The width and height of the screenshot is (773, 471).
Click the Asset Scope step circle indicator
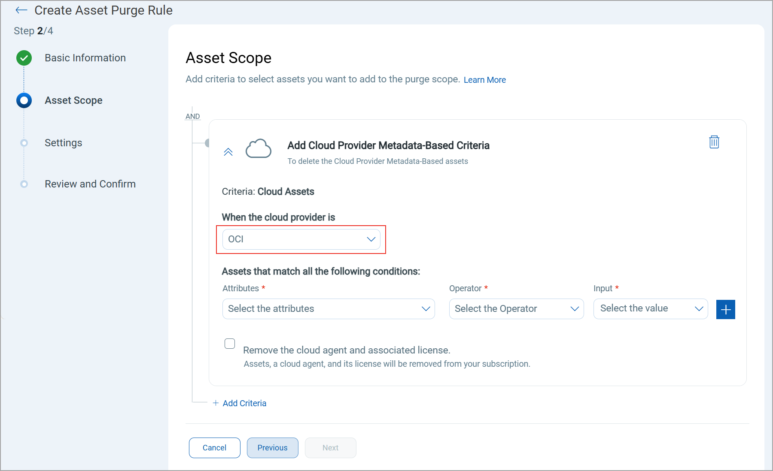pyautogui.click(x=24, y=100)
